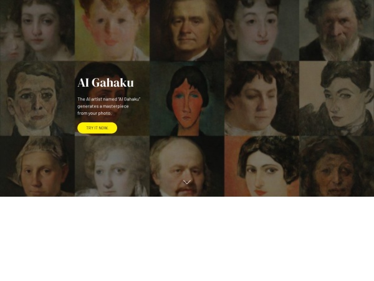Open the pale woman with dark curls top row

[262, 31]
